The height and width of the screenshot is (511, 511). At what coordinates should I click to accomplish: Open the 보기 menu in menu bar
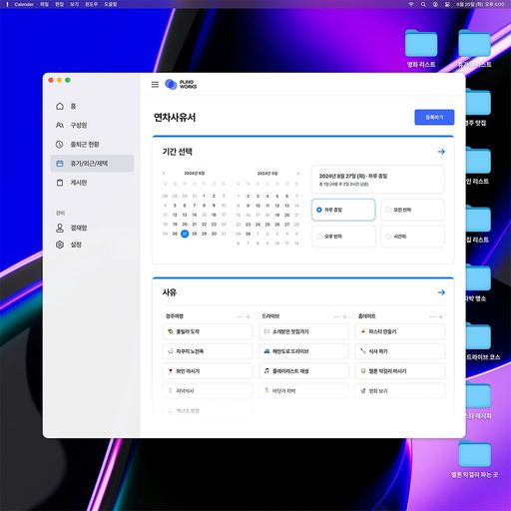tap(74, 4)
